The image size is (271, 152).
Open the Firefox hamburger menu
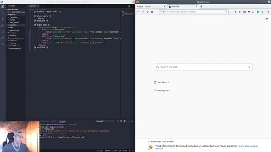point(268,11)
